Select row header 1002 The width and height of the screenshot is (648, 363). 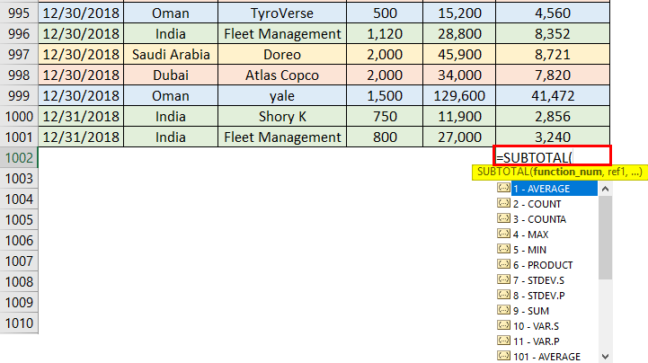pos(18,157)
